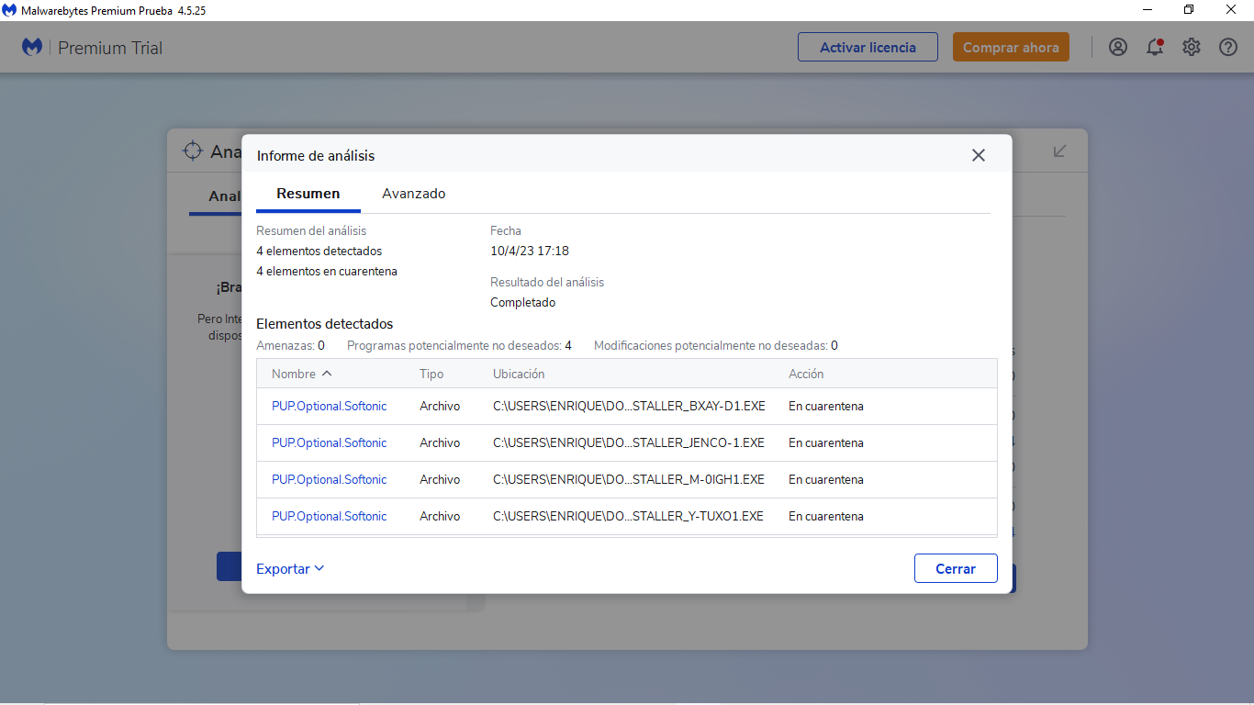Click the Activar licencia button
This screenshot has width=1254, height=705.
[868, 48]
